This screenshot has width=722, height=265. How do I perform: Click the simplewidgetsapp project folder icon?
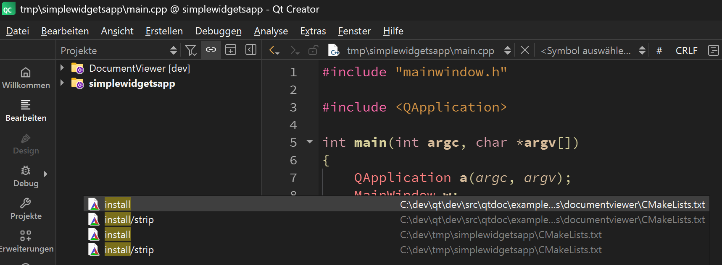click(78, 83)
